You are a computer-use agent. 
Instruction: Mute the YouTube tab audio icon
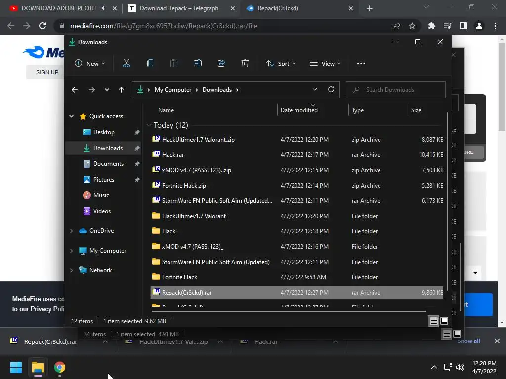104,8
